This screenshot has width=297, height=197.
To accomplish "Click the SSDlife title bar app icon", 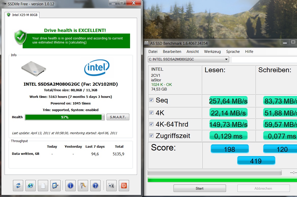I will [4, 4].
